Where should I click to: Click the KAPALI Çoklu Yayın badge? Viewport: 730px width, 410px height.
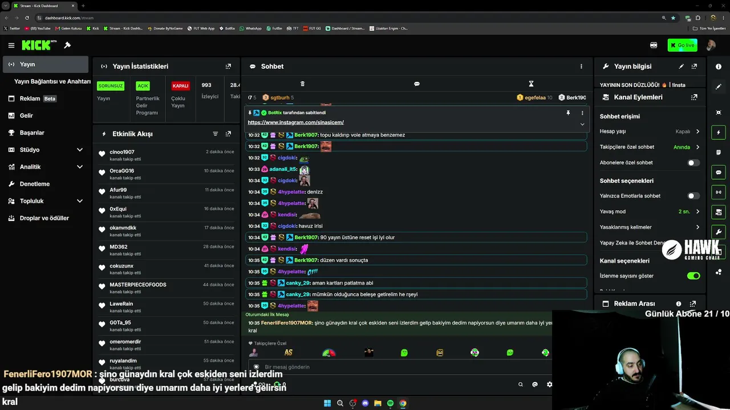tap(180, 86)
